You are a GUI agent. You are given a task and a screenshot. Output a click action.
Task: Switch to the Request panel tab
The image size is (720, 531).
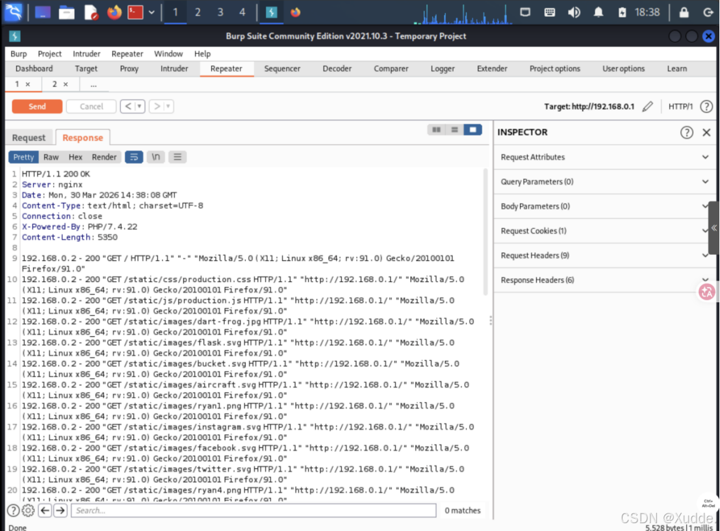[29, 138]
